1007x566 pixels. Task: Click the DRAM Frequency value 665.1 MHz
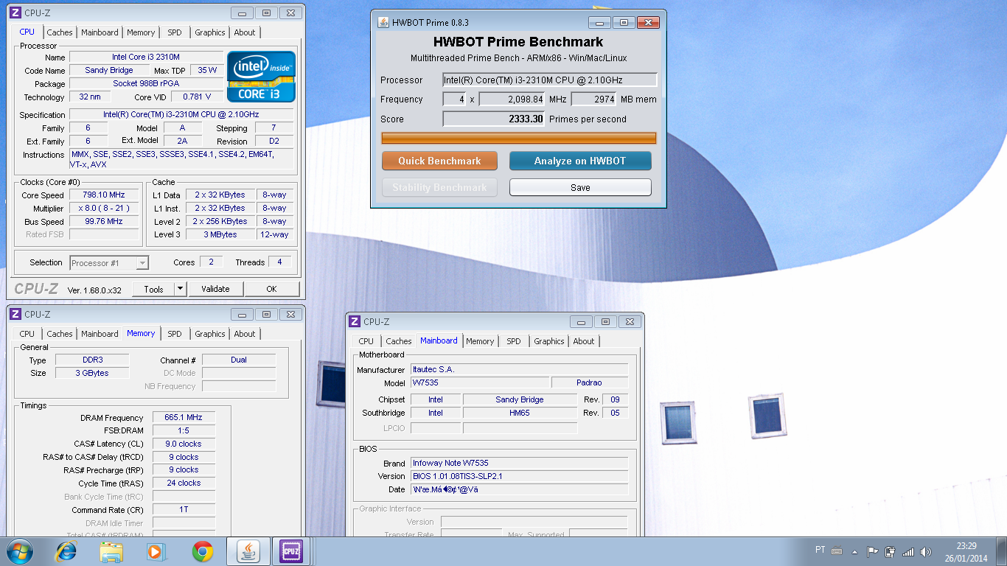click(184, 417)
